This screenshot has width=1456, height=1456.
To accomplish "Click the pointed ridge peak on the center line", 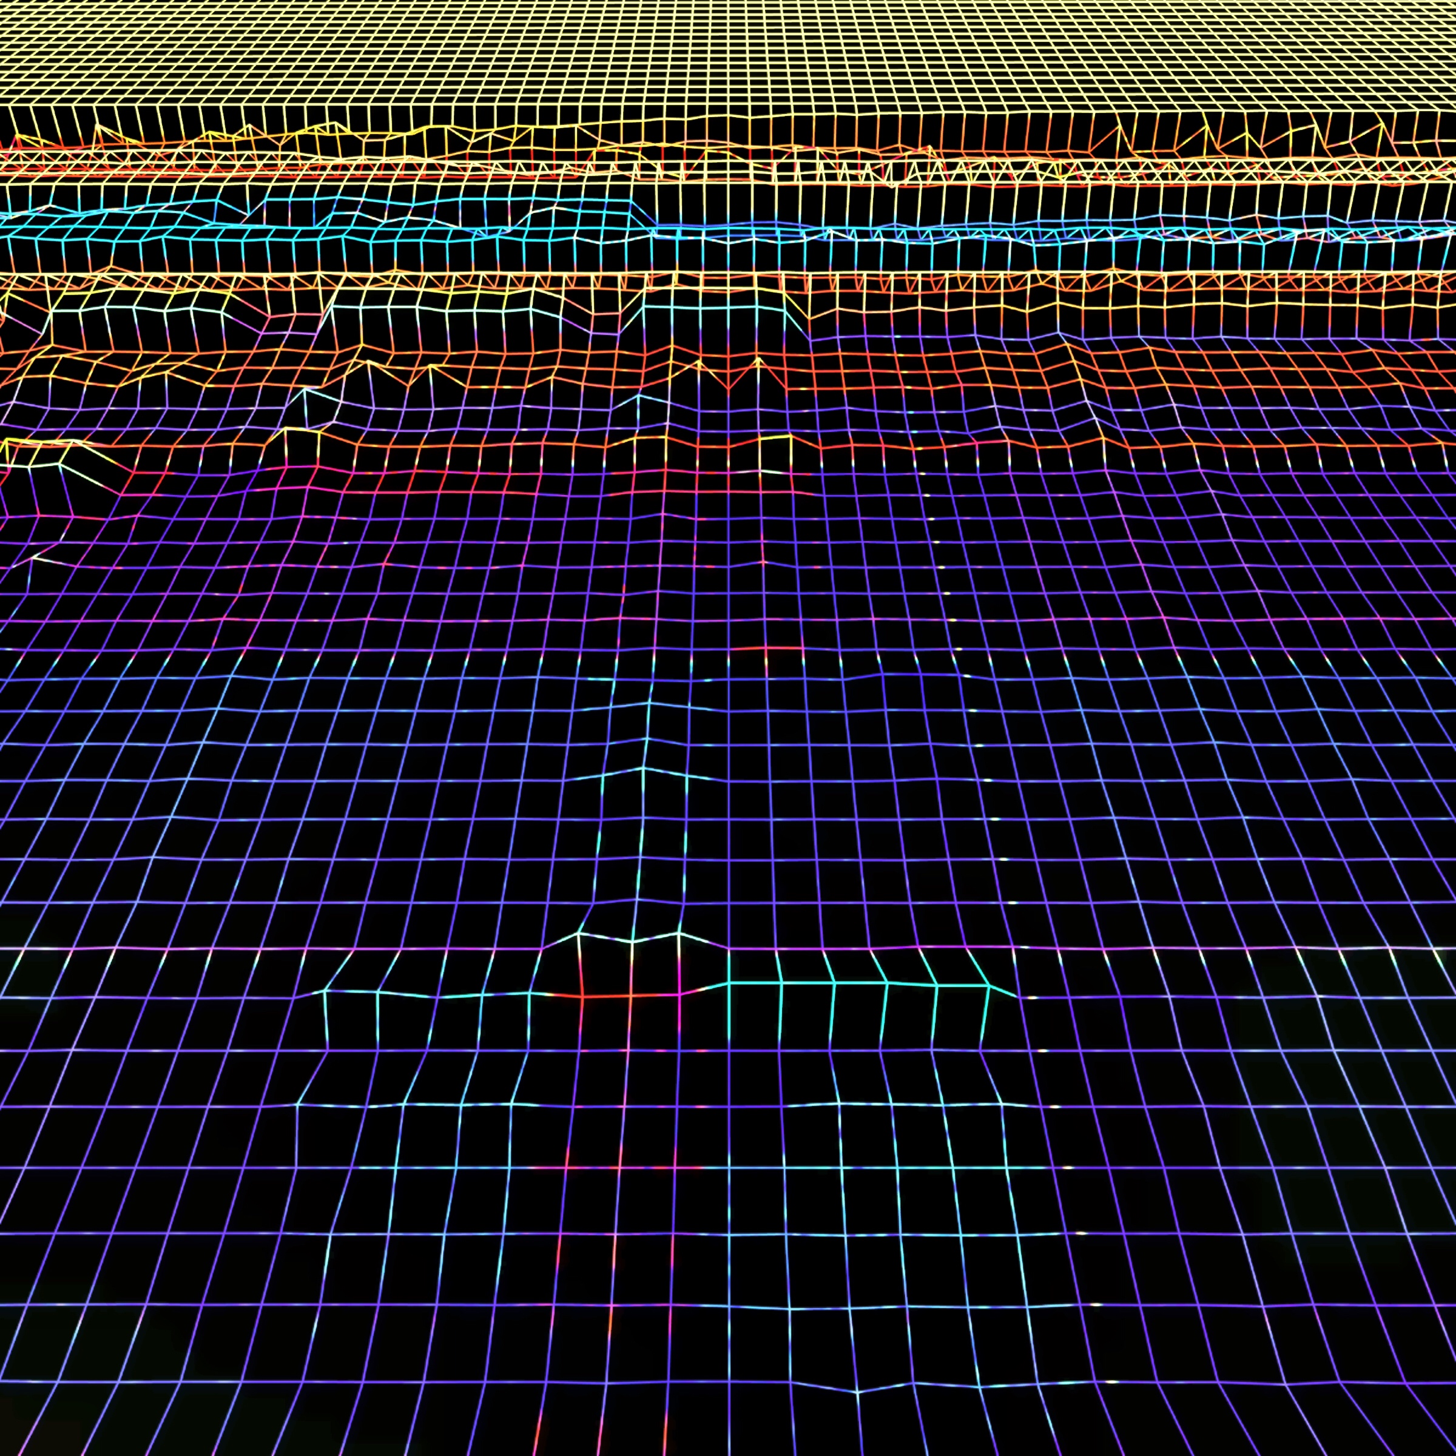I will pyautogui.click(x=643, y=769).
